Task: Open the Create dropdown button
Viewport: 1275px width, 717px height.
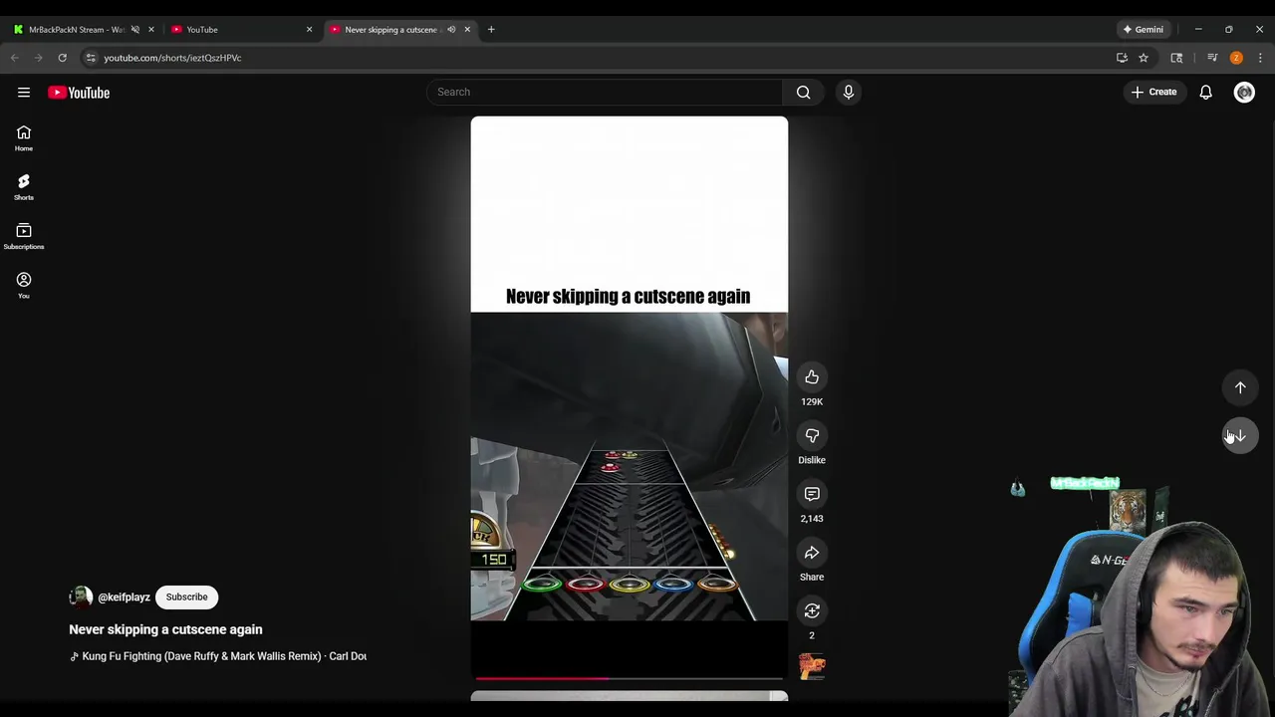Action: (1154, 92)
